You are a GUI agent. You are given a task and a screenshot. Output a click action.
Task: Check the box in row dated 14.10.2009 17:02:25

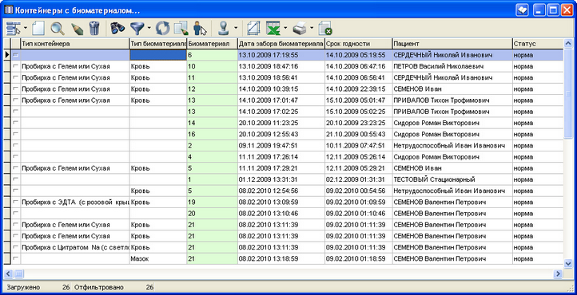click(x=15, y=112)
